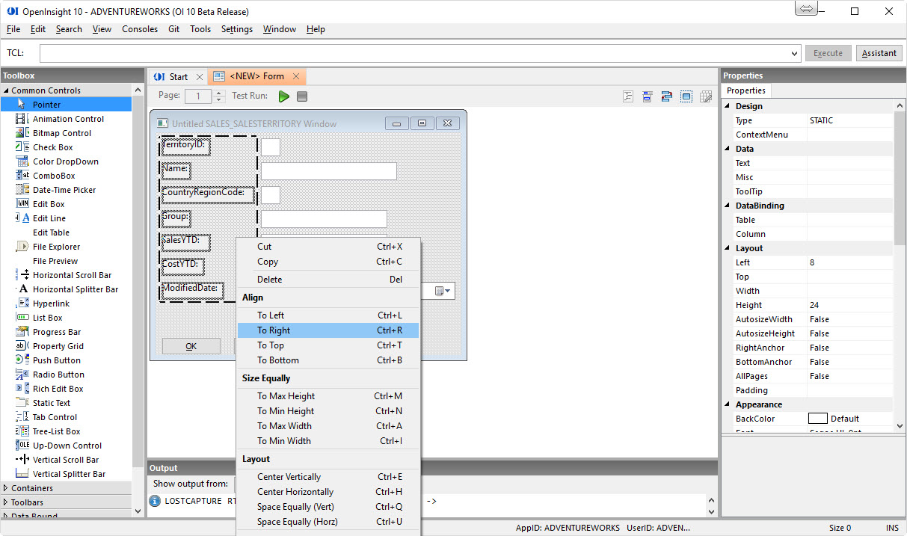Stop the Test Run with the square button
Screen dimensions: 907x536
[x=302, y=96]
